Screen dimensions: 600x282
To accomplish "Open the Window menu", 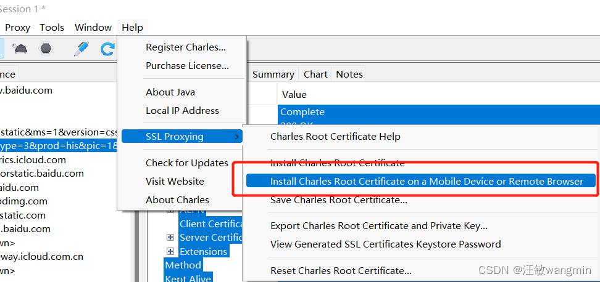I will pos(93,28).
